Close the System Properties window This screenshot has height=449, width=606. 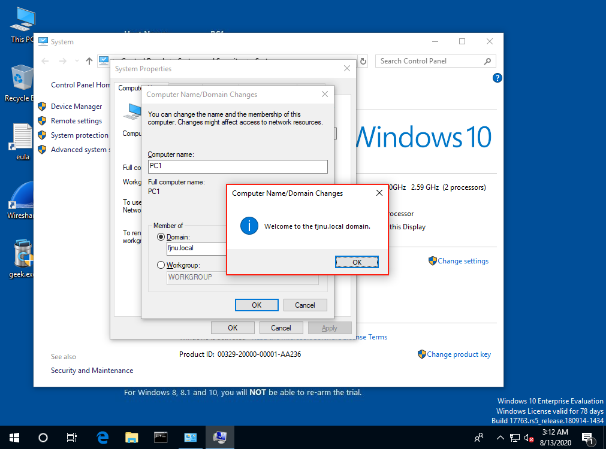(x=346, y=68)
